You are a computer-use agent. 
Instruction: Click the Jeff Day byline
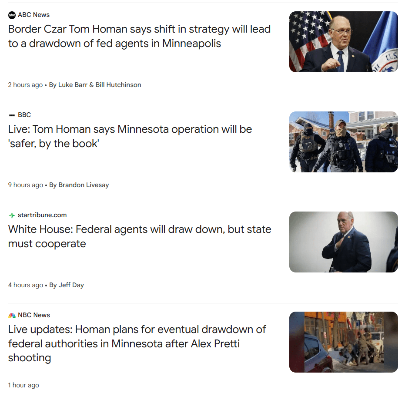(x=67, y=285)
